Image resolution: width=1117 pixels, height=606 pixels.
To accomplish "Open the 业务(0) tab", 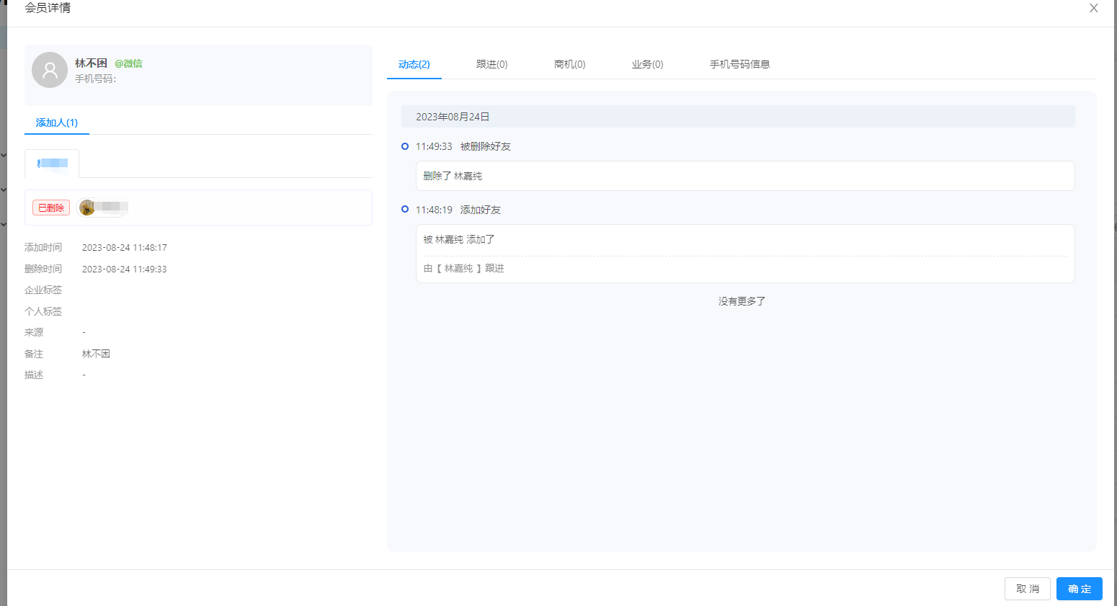I will point(648,64).
